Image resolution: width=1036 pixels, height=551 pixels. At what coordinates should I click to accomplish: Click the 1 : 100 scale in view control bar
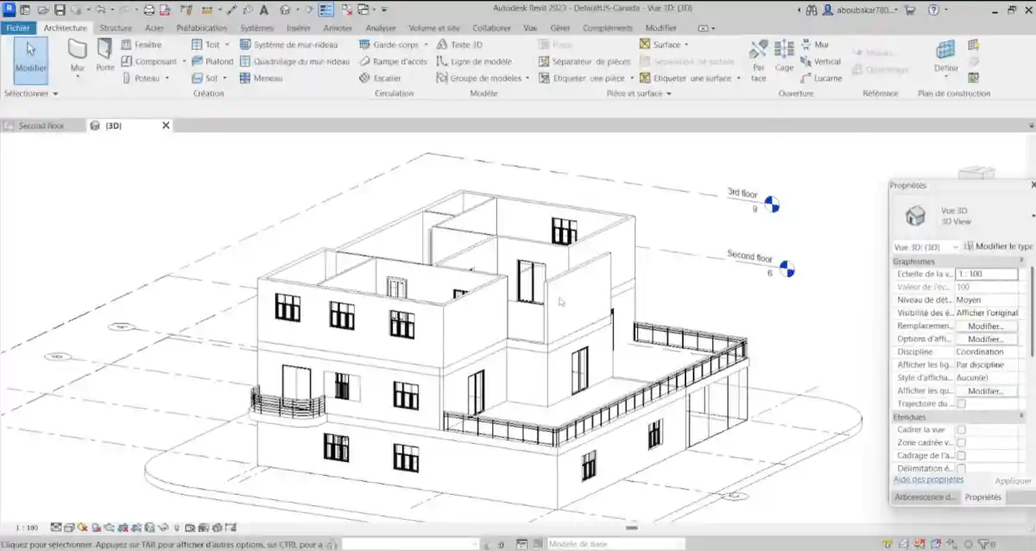click(x=27, y=528)
